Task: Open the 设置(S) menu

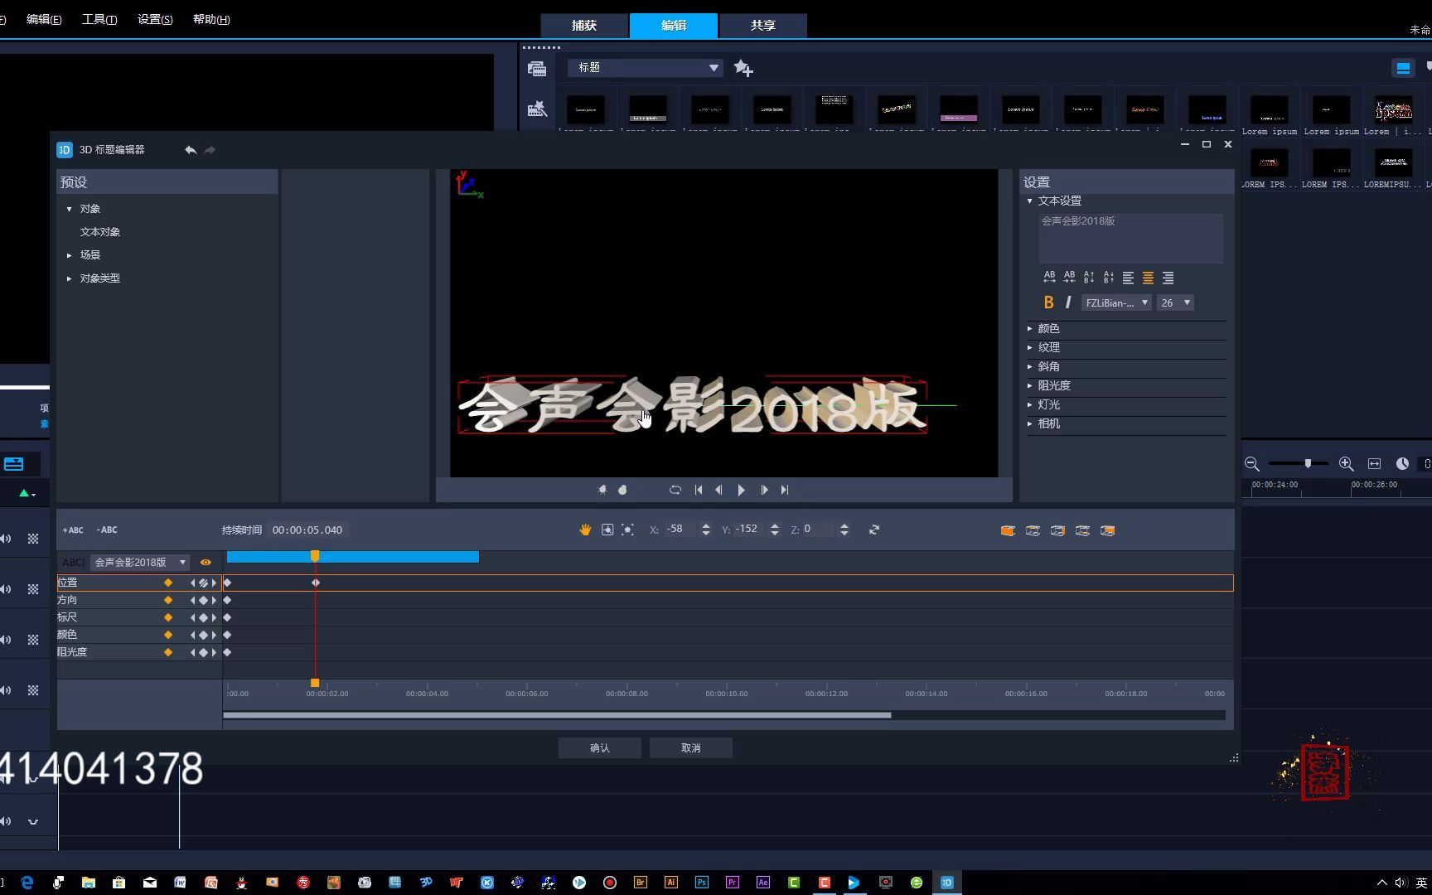Action: [155, 19]
